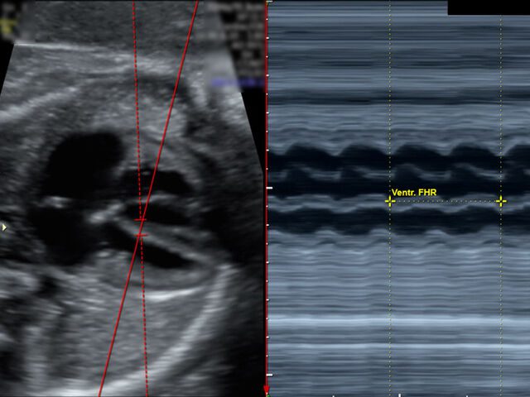The image size is (530, 397).
Task: Click the left yellow Ventr. FHR caliper cross
Action: (390, 201)
